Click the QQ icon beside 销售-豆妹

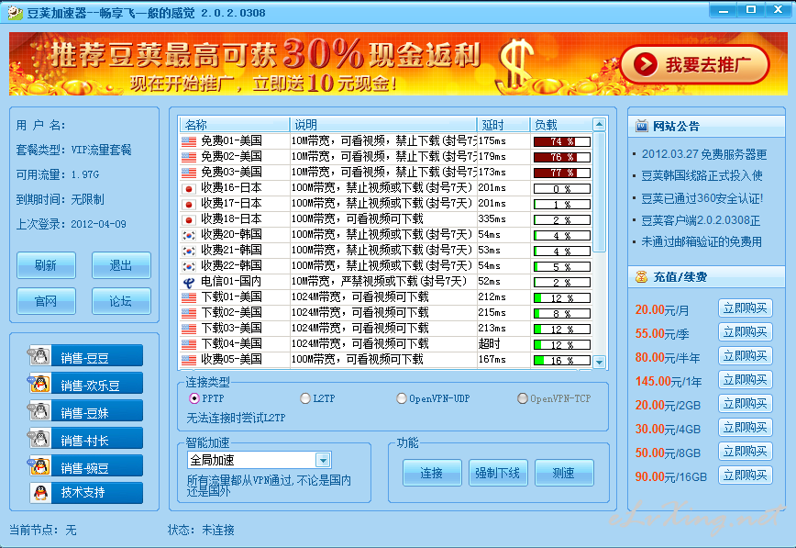(39, 410)
